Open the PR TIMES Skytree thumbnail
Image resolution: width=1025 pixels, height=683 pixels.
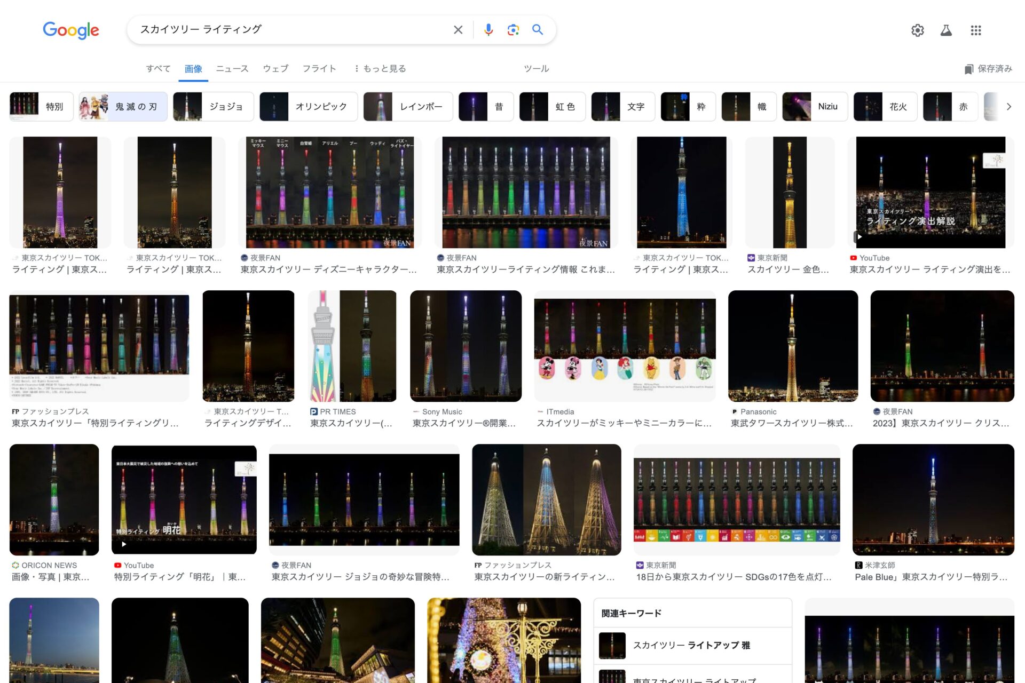(352, 346)
